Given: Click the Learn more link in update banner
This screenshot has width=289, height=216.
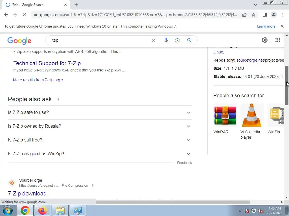Looking at the screenshot, I should point(266,26).
